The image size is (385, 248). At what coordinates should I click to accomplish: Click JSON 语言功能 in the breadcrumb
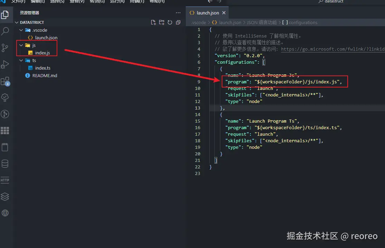(x=262, y=22)
